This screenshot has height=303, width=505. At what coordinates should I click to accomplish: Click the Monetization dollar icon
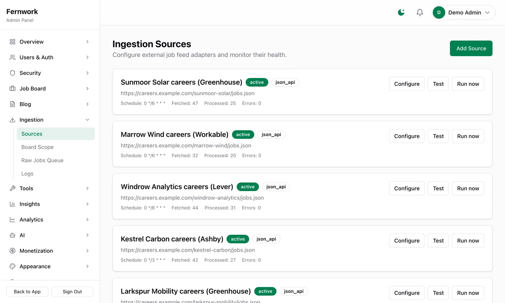[12, 251]
